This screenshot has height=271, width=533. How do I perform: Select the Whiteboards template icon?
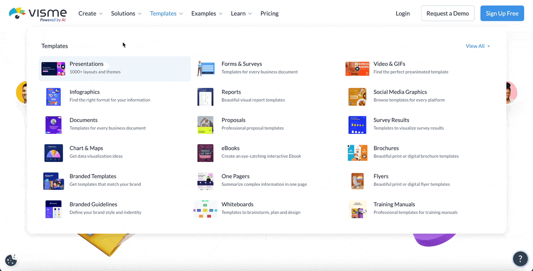point(205,209)
